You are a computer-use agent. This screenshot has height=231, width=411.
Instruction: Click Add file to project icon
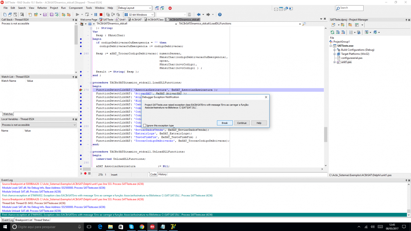63,15
